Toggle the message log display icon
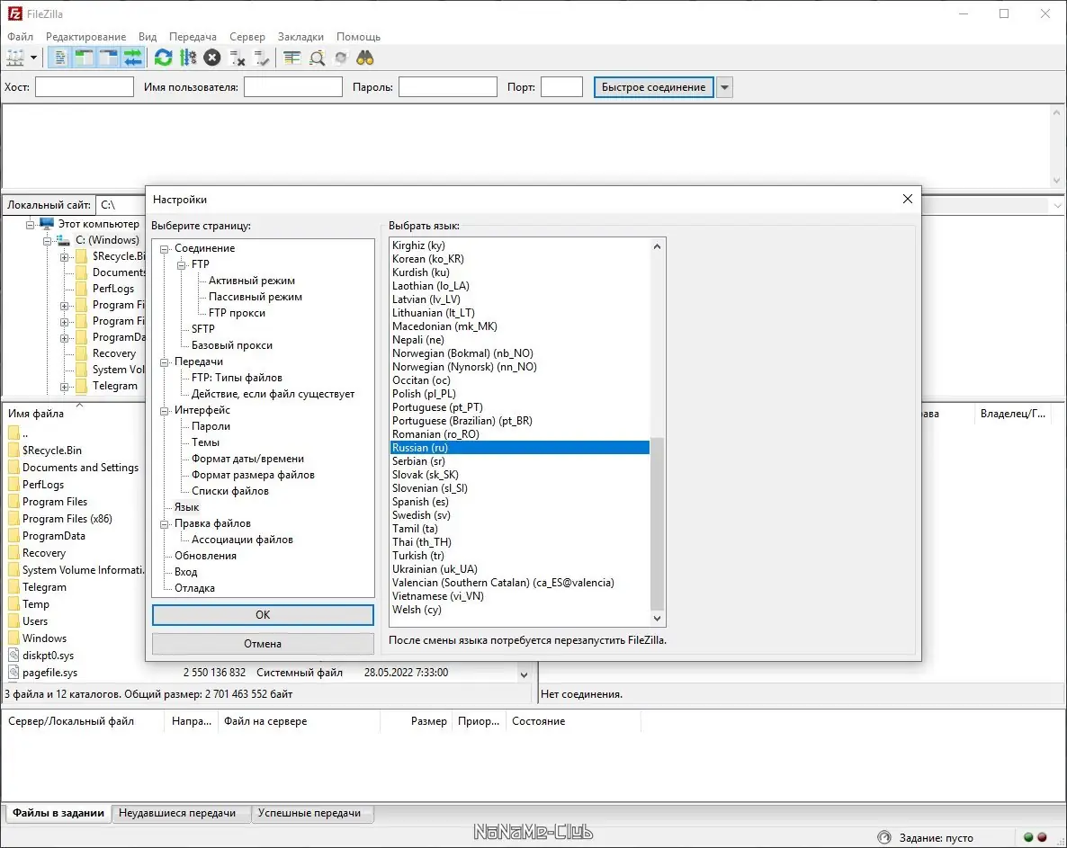 (x=60, y=58)
